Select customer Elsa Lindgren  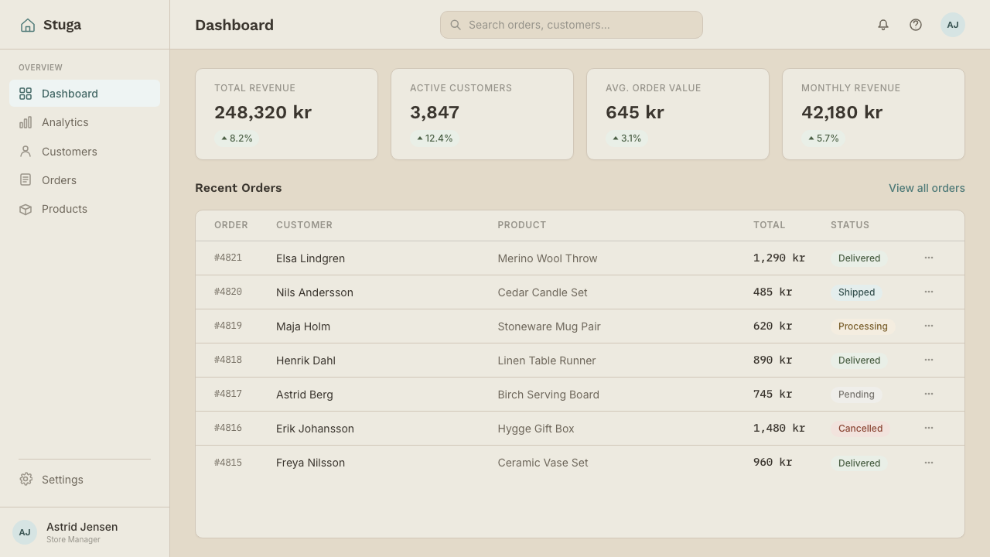[310, 258]
